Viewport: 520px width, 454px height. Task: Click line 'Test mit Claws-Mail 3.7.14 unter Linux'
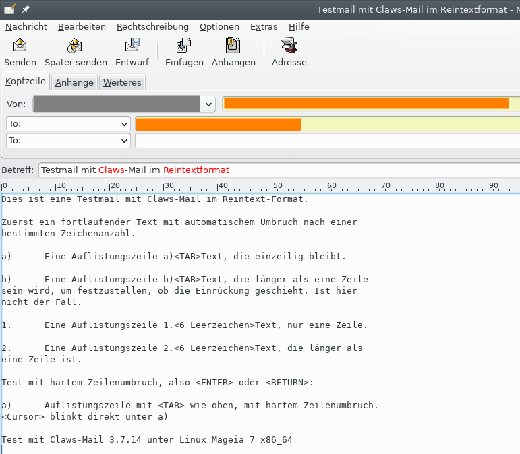(x=147, y=439)
